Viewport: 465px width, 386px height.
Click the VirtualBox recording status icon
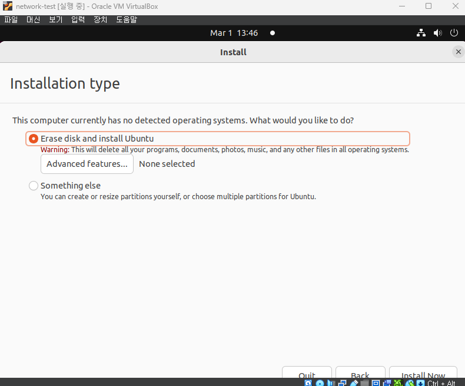coord(387,383)
